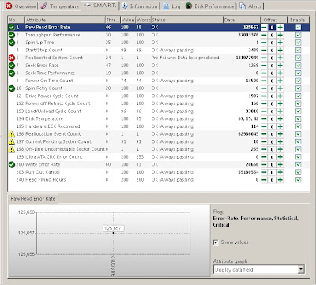Switch to the Temperature tab
The height and width of the screenshot is (285, 316).
[60, 6]
